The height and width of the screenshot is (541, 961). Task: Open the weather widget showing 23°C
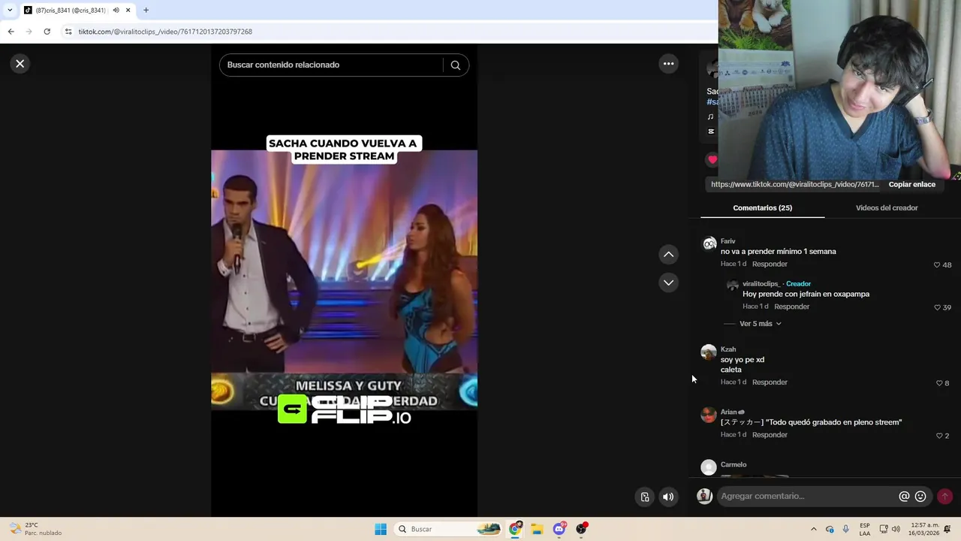tap(35, 529)
